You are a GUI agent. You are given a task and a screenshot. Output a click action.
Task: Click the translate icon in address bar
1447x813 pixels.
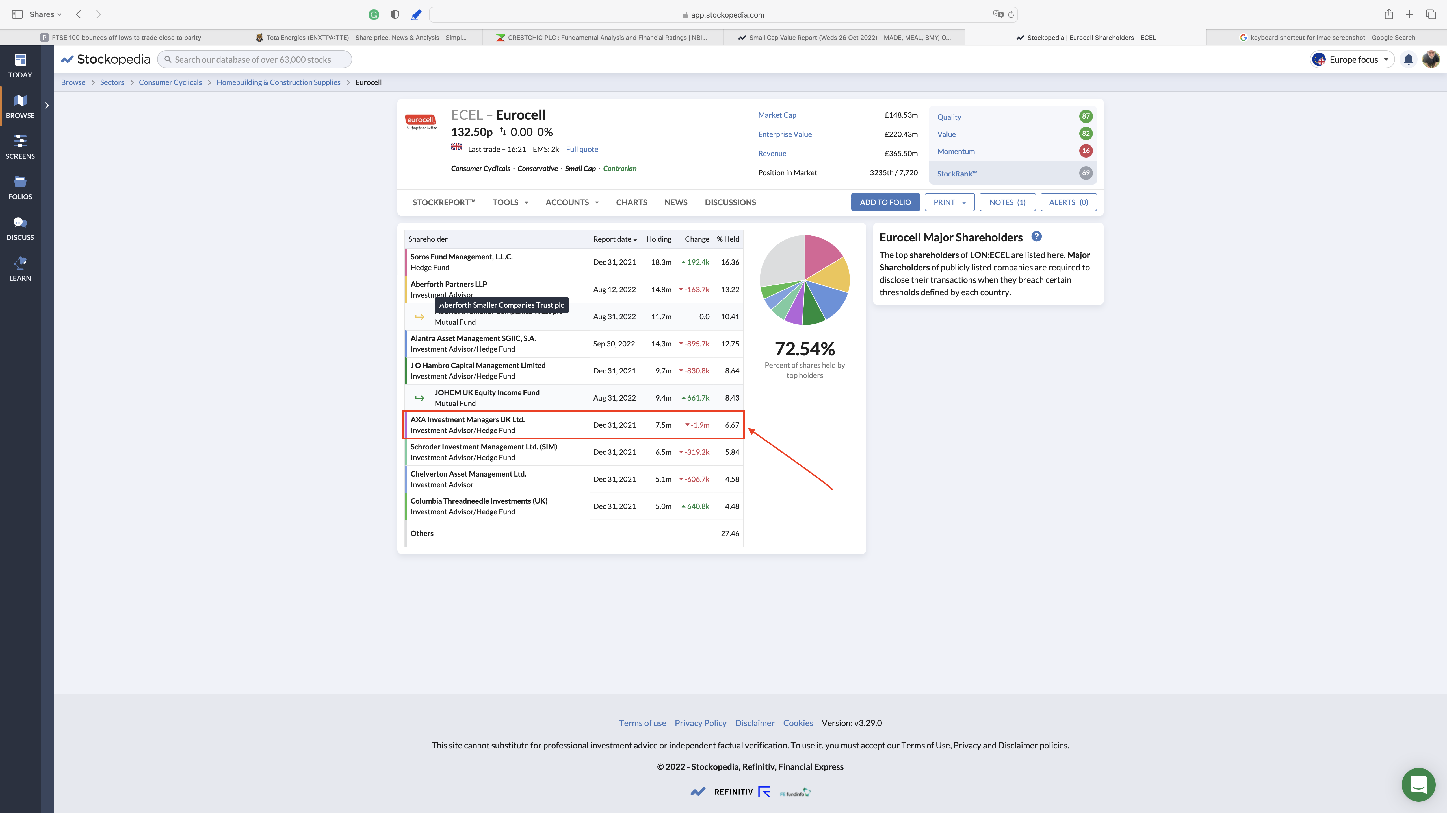[x=998, y=15]
